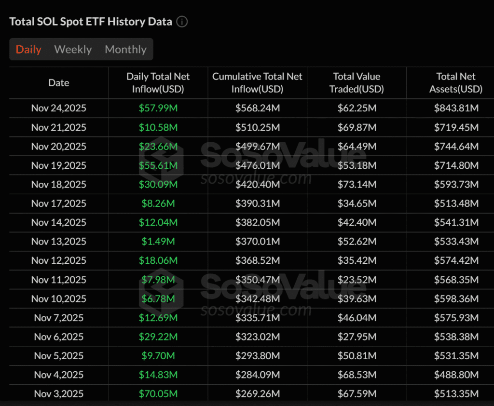Switch to the Weekly tab

73,49
